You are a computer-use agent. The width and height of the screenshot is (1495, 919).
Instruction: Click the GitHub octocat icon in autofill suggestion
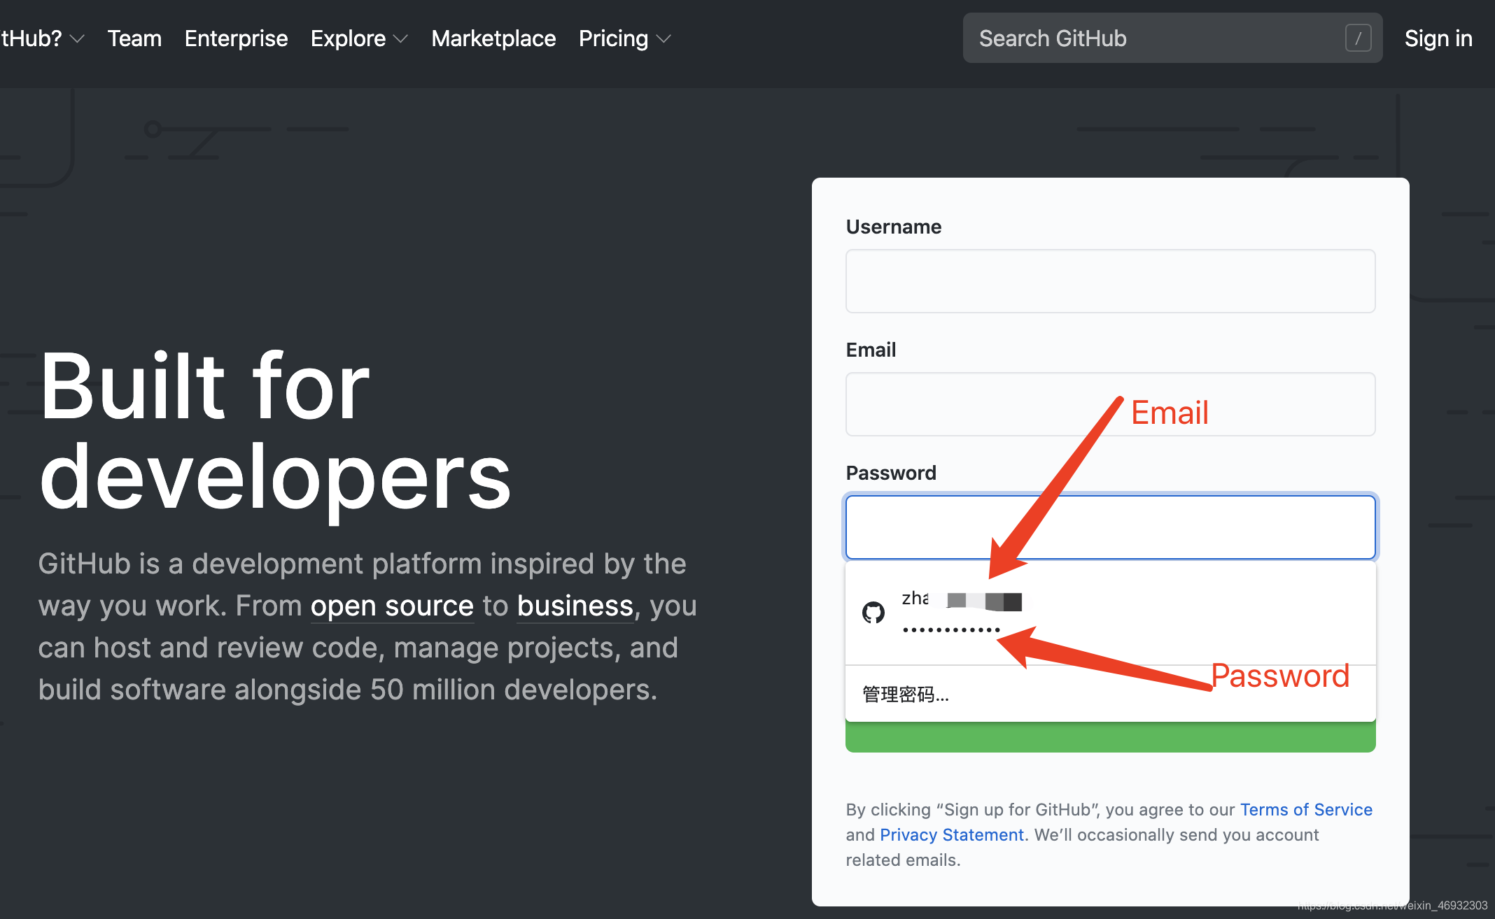pyautogui.click(x=873, y=613)
